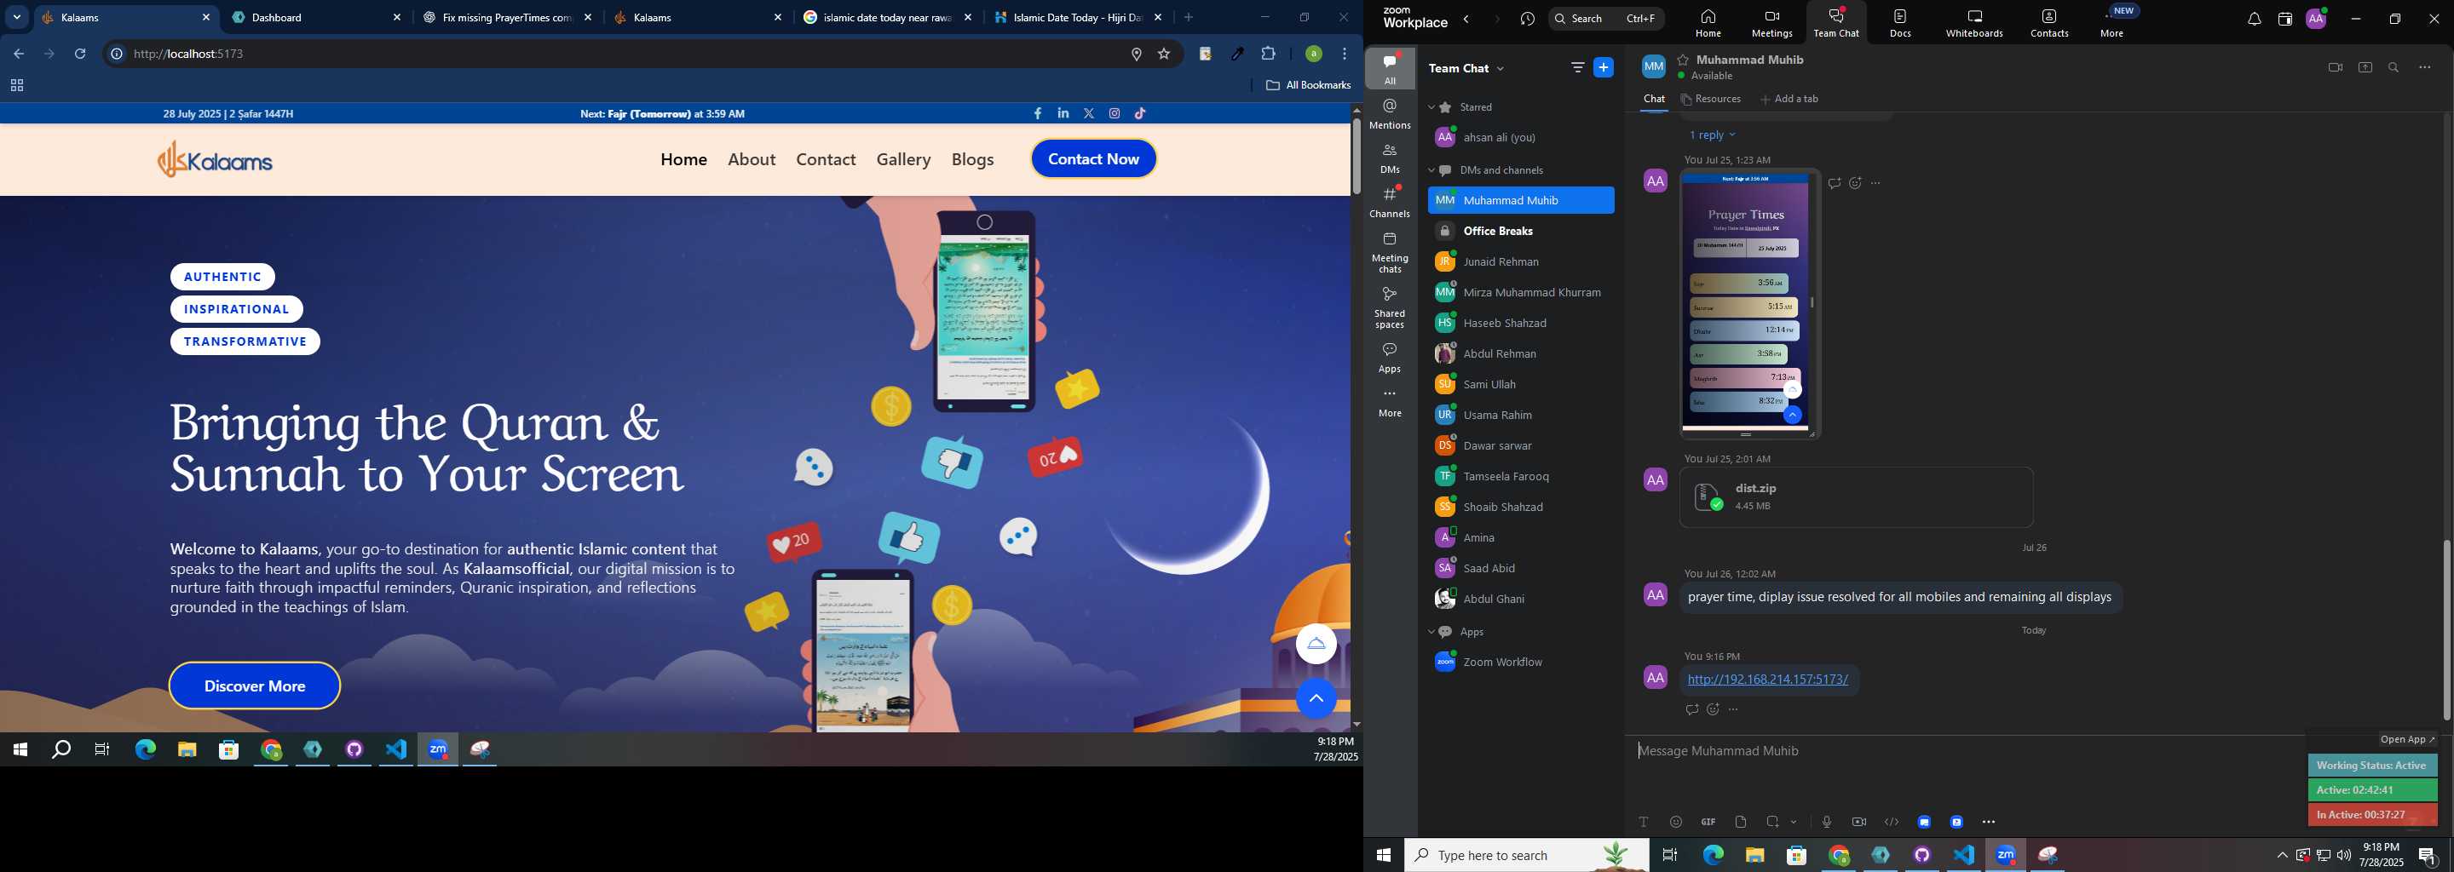This screenshot has height=872, width=2454.
Task: Click the Chrome tab groups grid icon
Action: pyautogui.click(x=16, y=86)
